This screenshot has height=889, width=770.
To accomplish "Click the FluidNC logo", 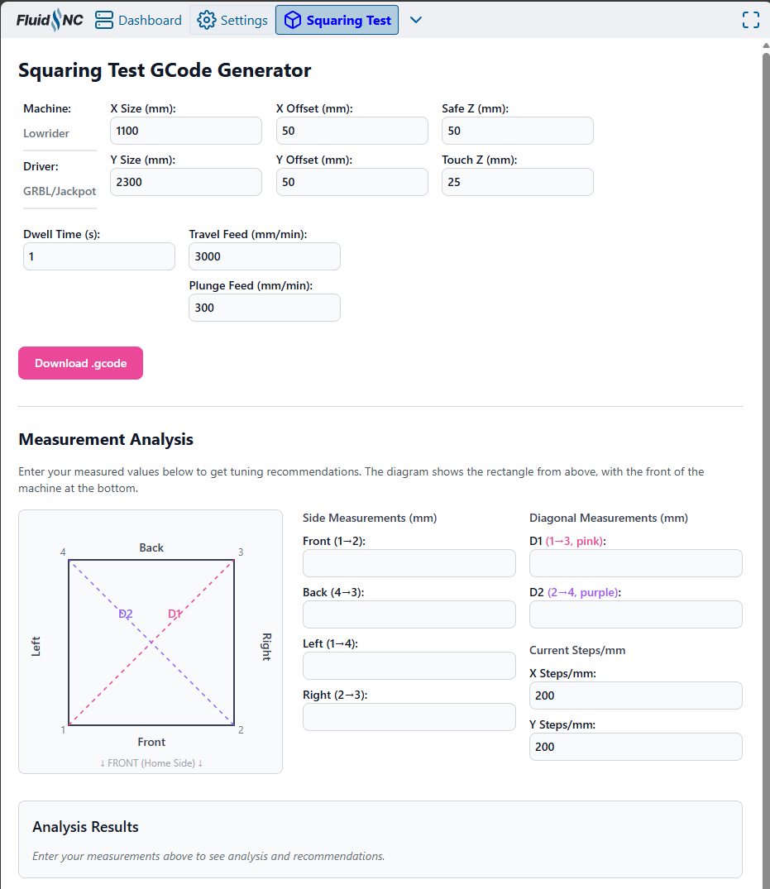I will tap(50, 21).
